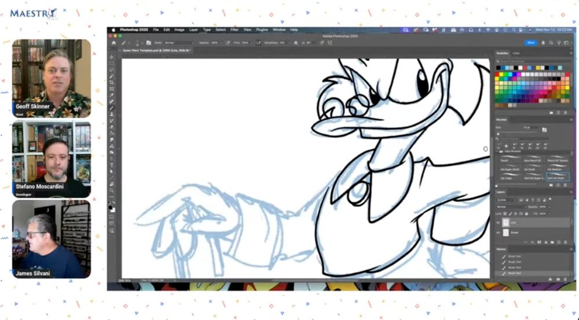Create new swatch in Swatches panel

[558, 113]
